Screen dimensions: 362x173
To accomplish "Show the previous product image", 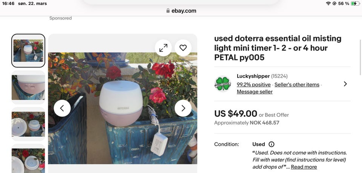I will 62,108.
